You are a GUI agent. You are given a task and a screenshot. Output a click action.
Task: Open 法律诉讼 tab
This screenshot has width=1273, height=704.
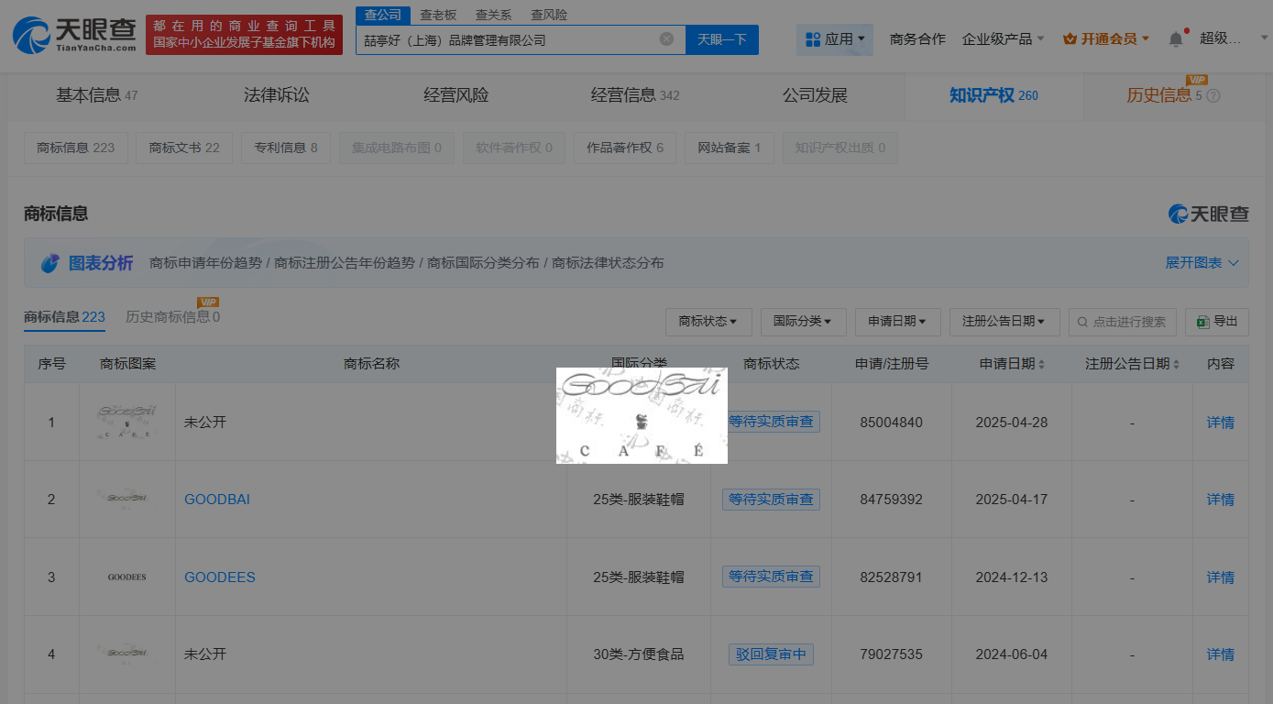[x=277, y=95]
